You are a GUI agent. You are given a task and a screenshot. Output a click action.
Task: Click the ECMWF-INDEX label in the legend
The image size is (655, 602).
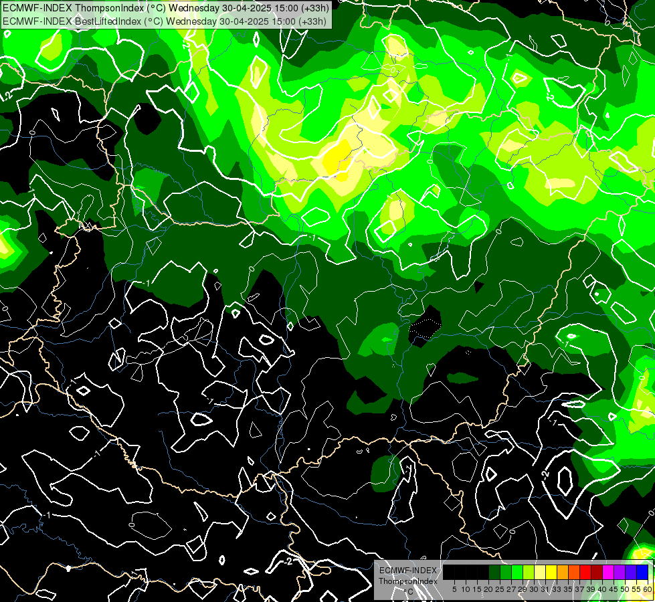pos(408,571)
